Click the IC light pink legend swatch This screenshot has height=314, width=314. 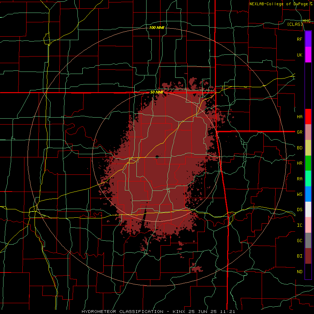point(308,225)
